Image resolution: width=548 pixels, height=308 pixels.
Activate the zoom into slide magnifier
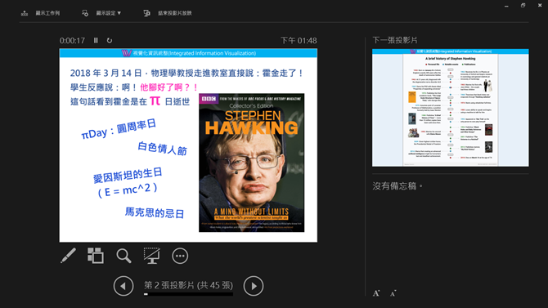point(124,256)
